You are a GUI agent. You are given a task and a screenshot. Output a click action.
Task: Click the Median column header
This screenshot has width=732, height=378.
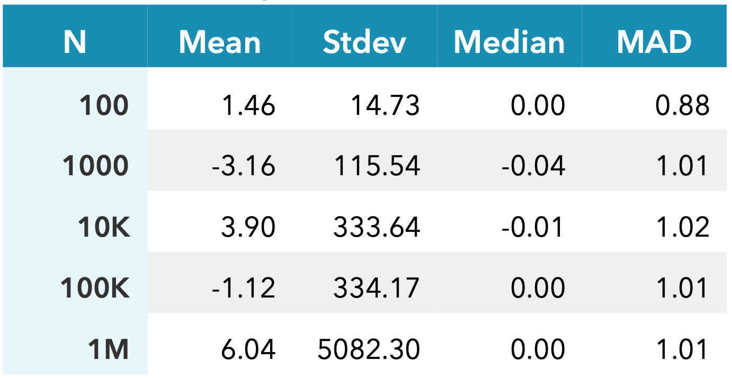coord(509,42)
